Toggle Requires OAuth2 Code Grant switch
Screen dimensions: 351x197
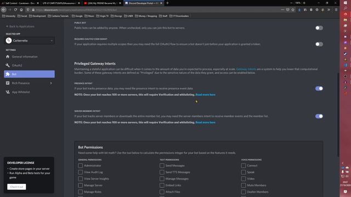(319, 44)
